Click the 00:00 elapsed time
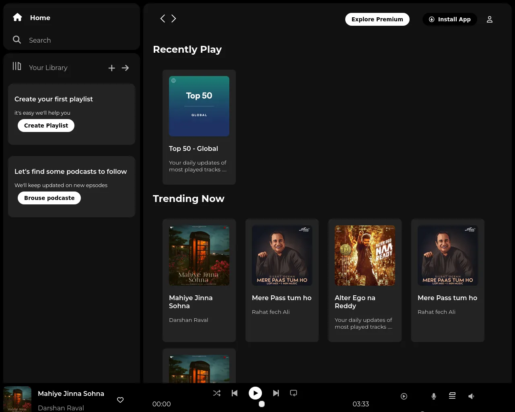Viewport: 515px width, 412px height. click(x=161, y=404)
